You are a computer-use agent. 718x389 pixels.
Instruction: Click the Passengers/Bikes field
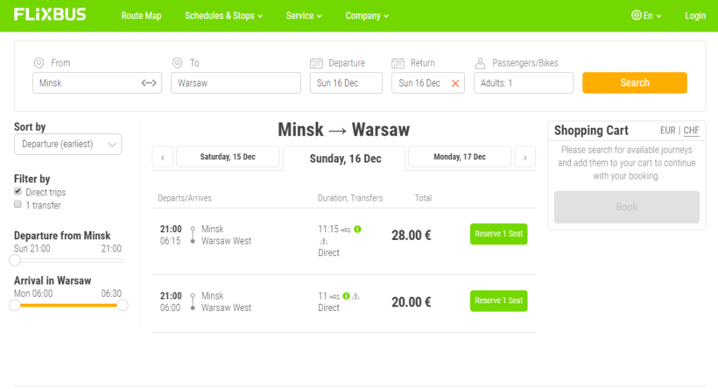coord(523,83)
